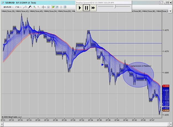Click the greyed strategies circle icon
Image resolution: width=173 pixels, height=127 pixels.
tap(61, 7)
